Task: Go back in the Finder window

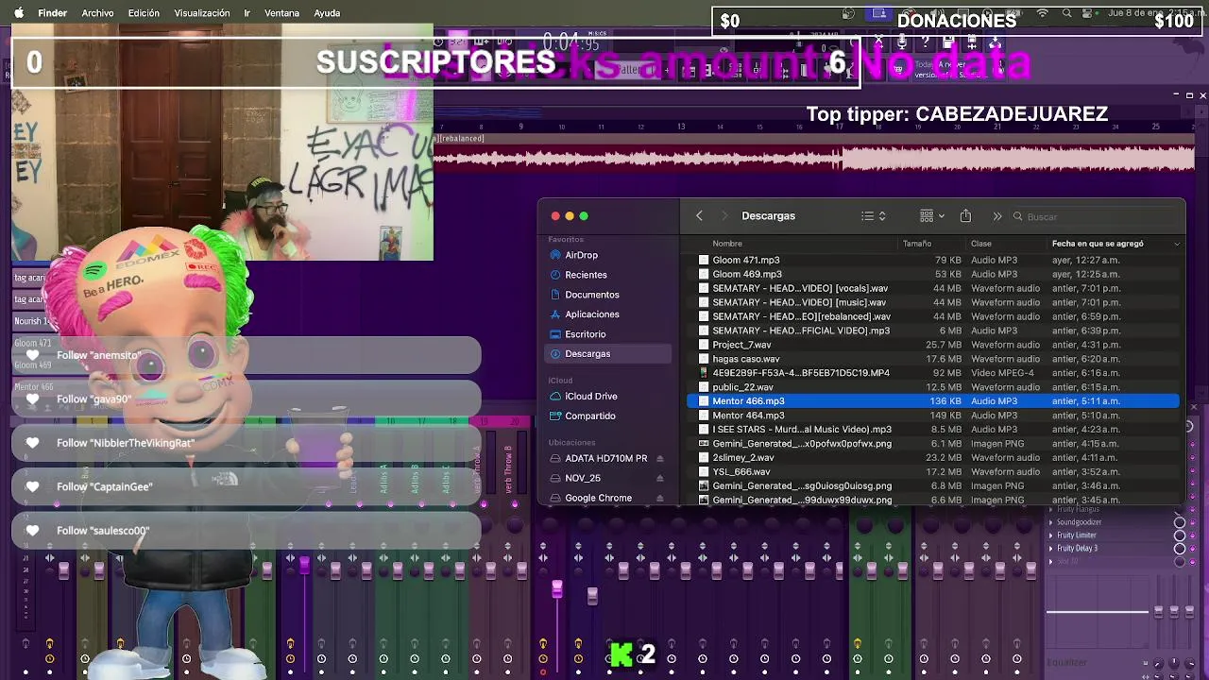Action: click(x=699, y=216)
